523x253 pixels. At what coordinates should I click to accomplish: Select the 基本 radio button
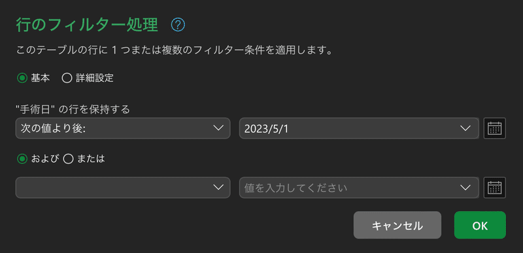tap(22, 78)
